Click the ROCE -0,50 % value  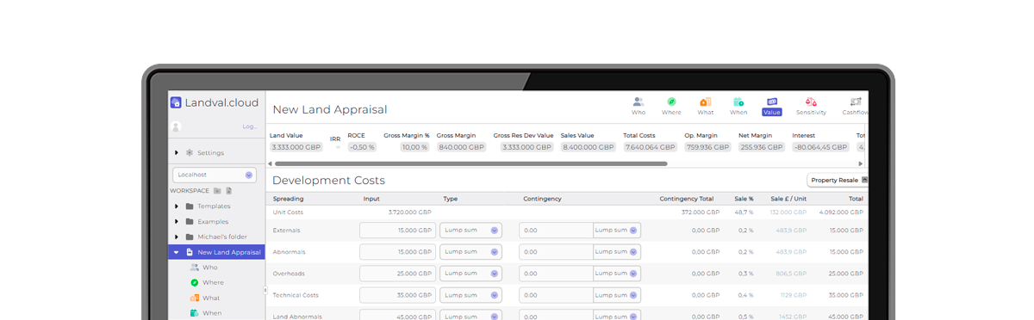362,147
